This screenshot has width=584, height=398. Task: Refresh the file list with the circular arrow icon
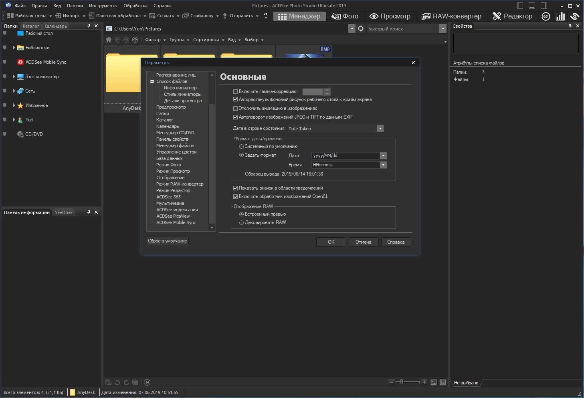(361, 28)
